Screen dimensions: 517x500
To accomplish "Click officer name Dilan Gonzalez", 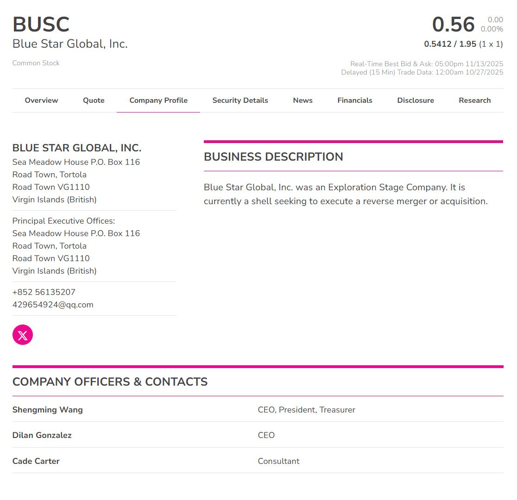I will coord(42,435).
